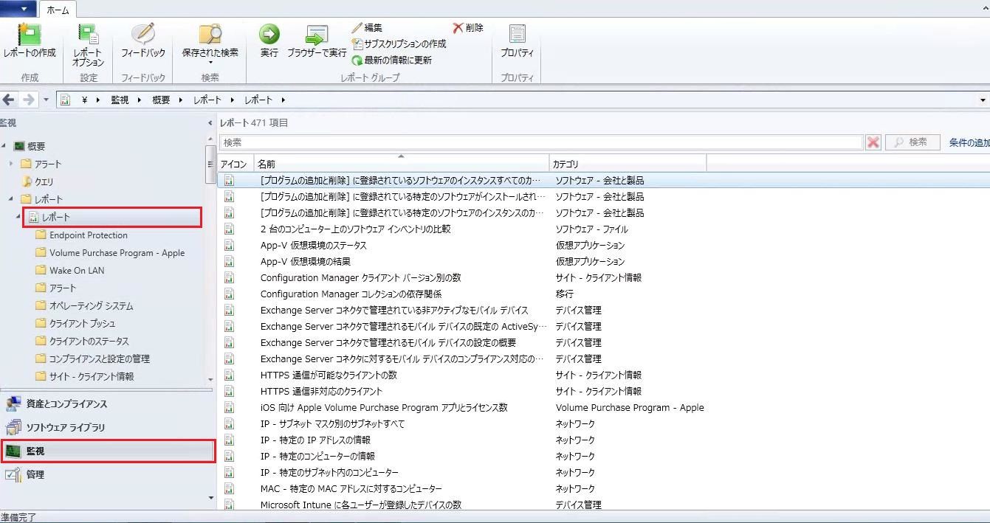Open the navigation history dropdown arrow
The height and width of the screenshot is (523, 990).
(x=46, y=100)
